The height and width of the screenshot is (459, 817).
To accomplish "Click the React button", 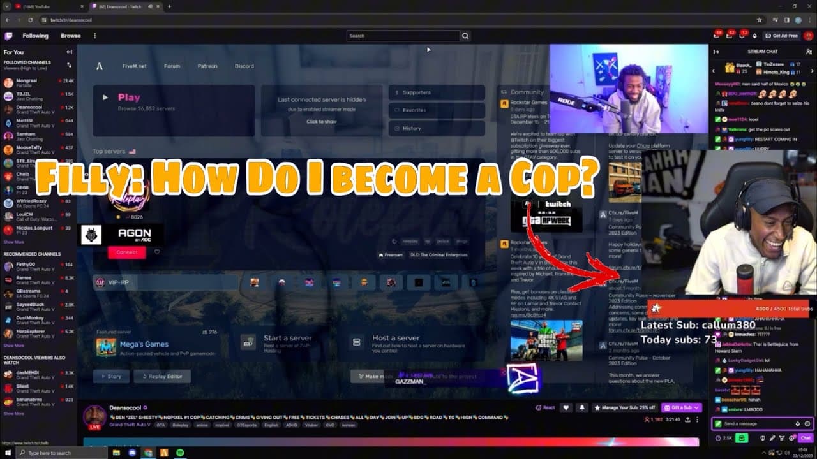I will point(544,407).
